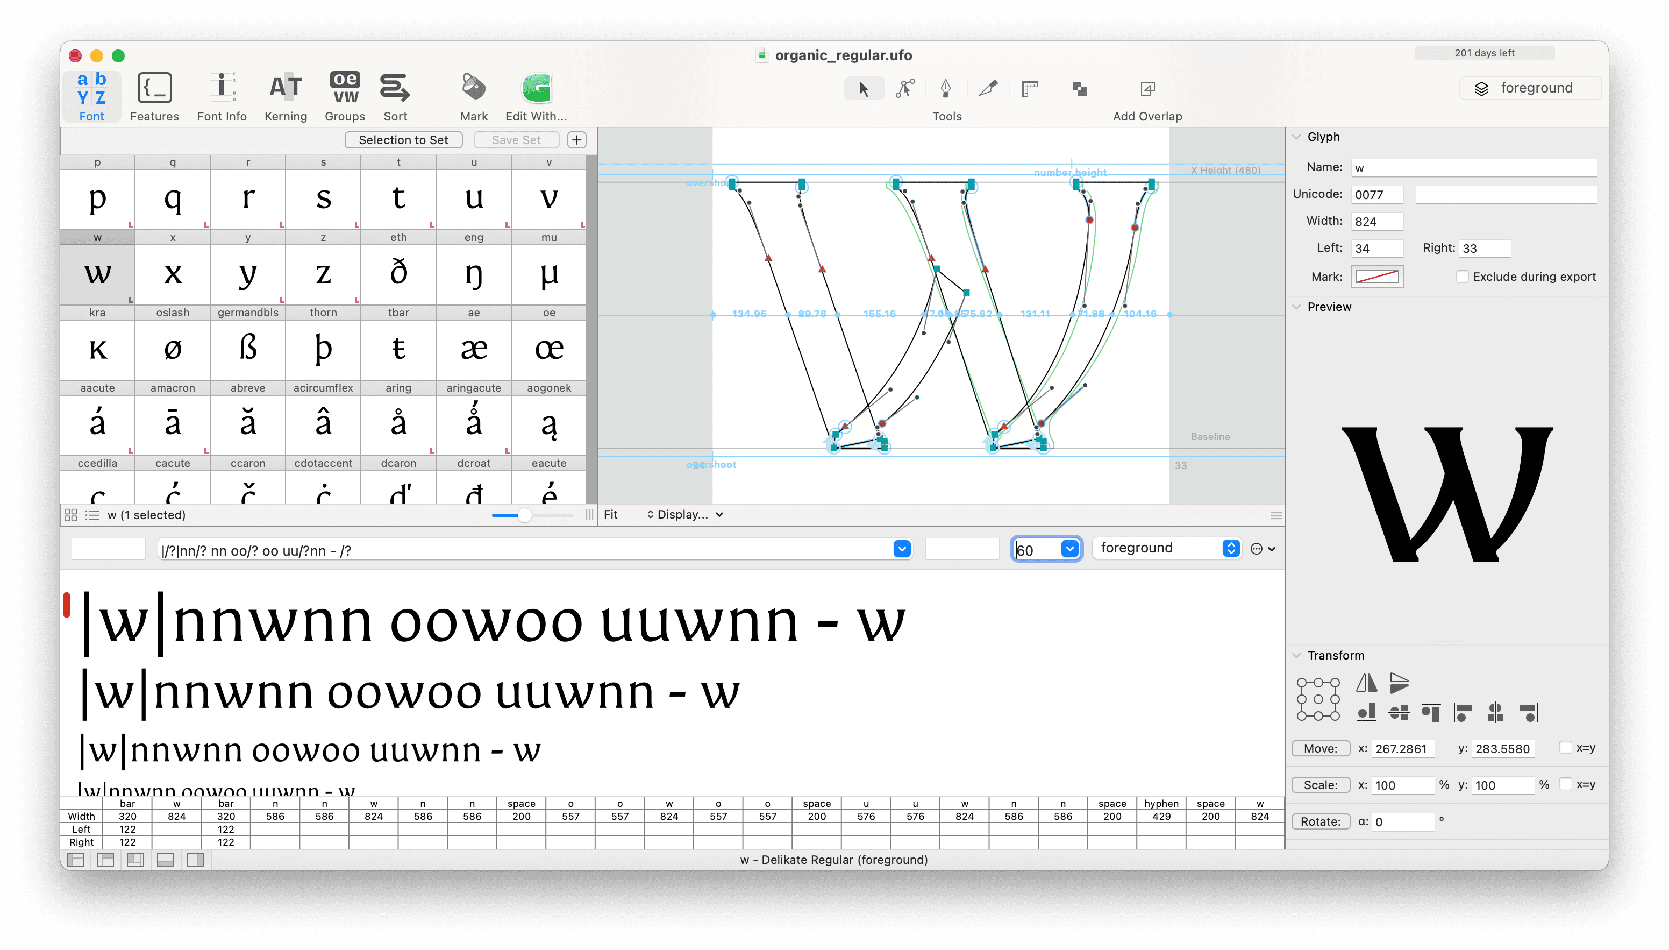
Task: Select the Pen drawing tool
Action: pos(945,88)
